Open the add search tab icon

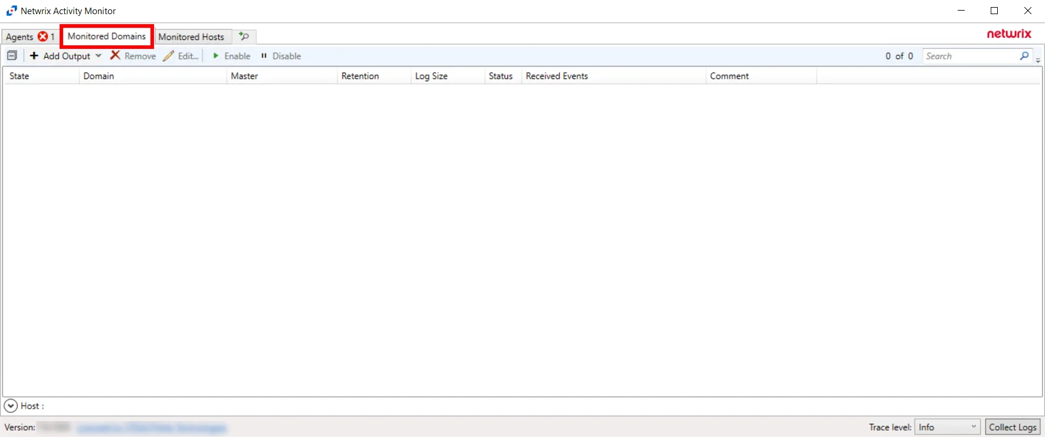point(244,37)
